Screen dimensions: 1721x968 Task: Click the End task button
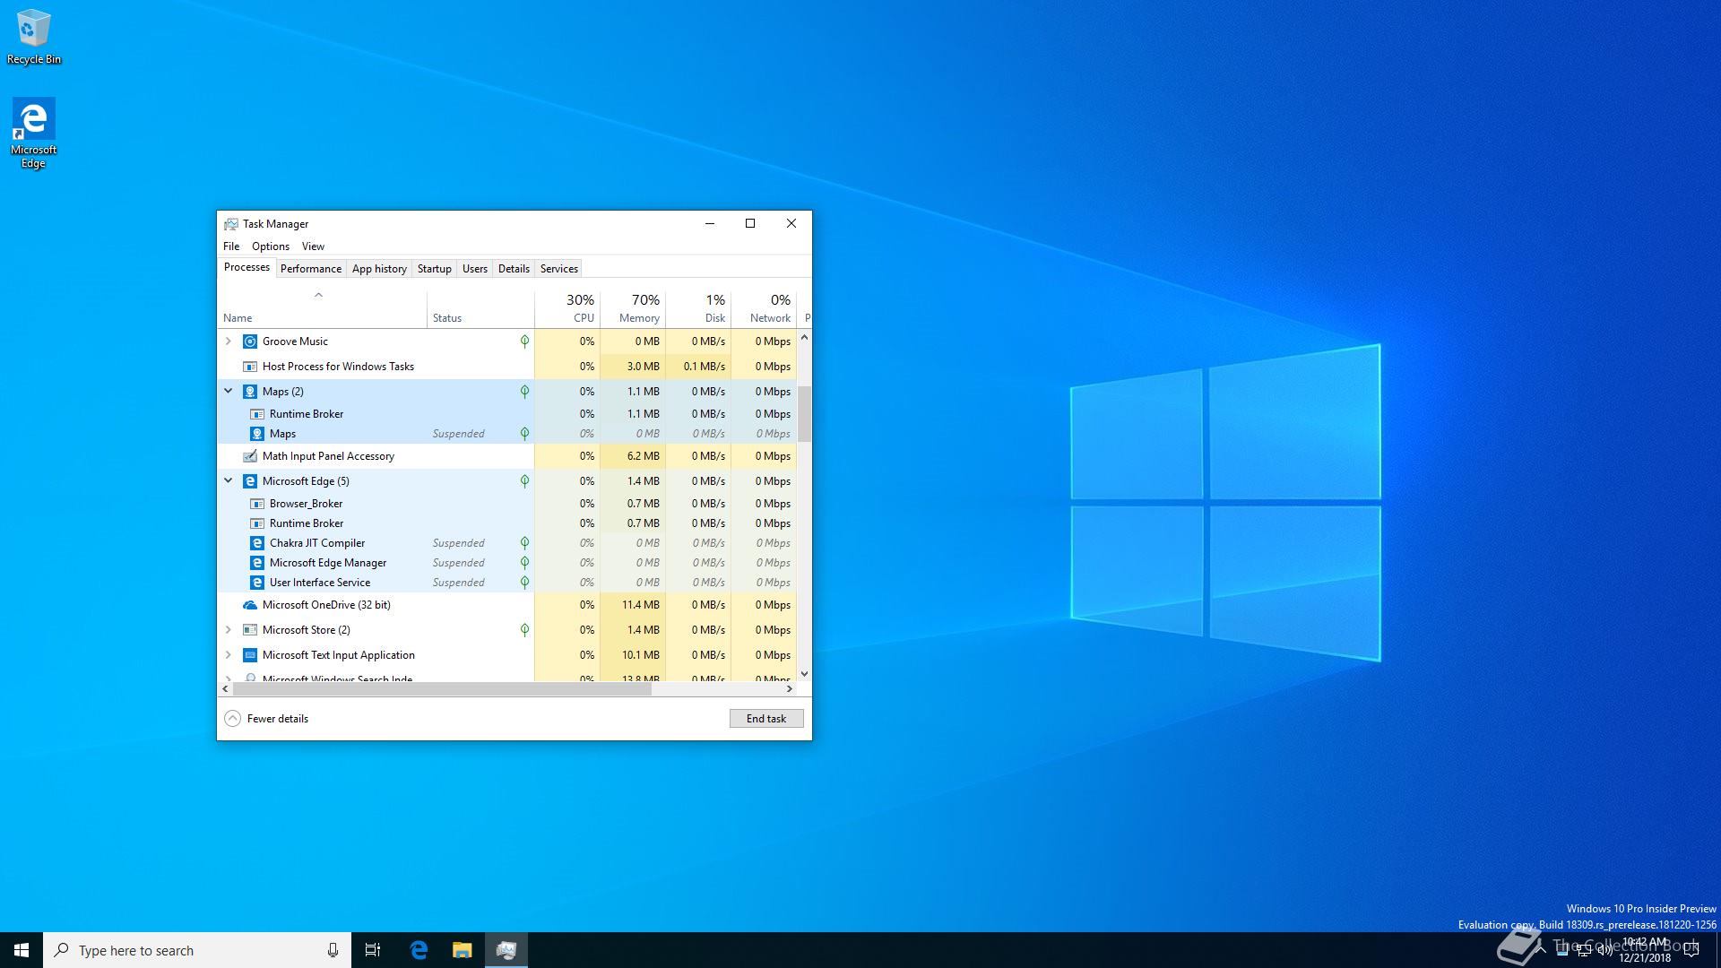(766, 719)
